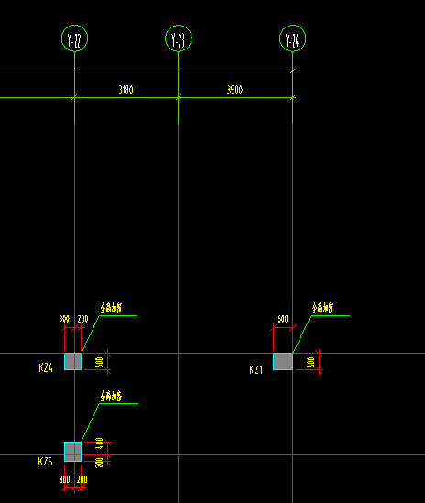Pick the 300 dimension below KZ5
The height and width of the screenshot is (503, 425).
click(64, 479)
